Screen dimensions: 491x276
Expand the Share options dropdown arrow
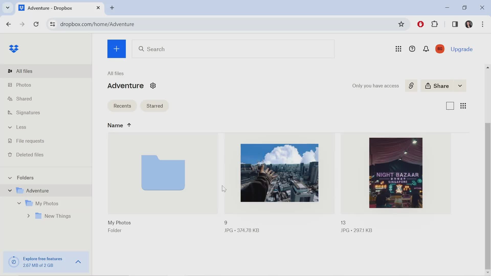tap(460, 86)
